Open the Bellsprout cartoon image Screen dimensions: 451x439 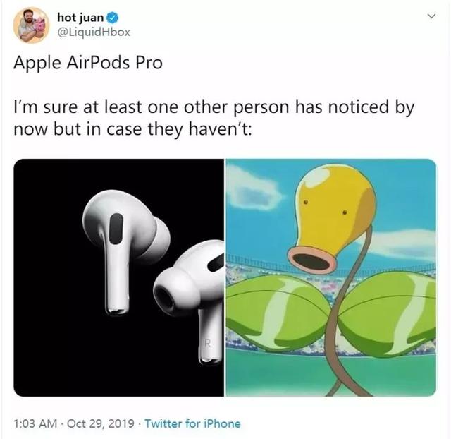coord(331,277)
